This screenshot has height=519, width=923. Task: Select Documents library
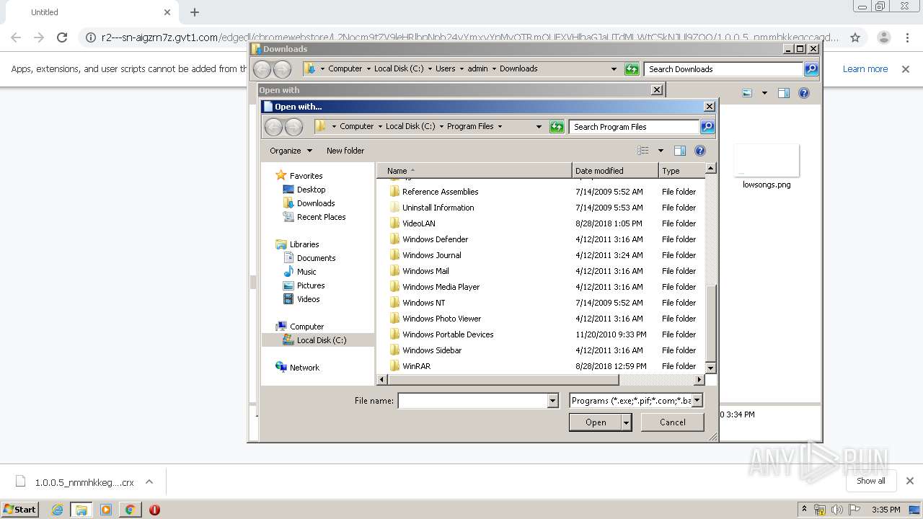coord(316,258)
